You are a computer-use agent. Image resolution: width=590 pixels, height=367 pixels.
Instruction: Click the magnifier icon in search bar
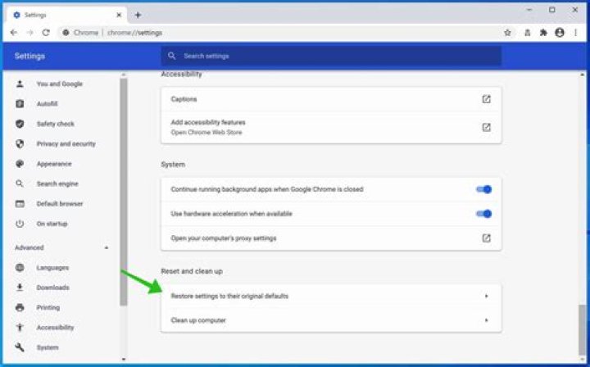(172, 56)
